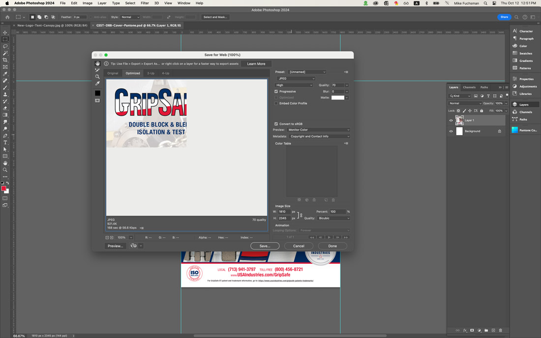Image resolution: width=541 pixels, height=338 pixels.
Task: Click the Preview... button
Action: [115, 246]
